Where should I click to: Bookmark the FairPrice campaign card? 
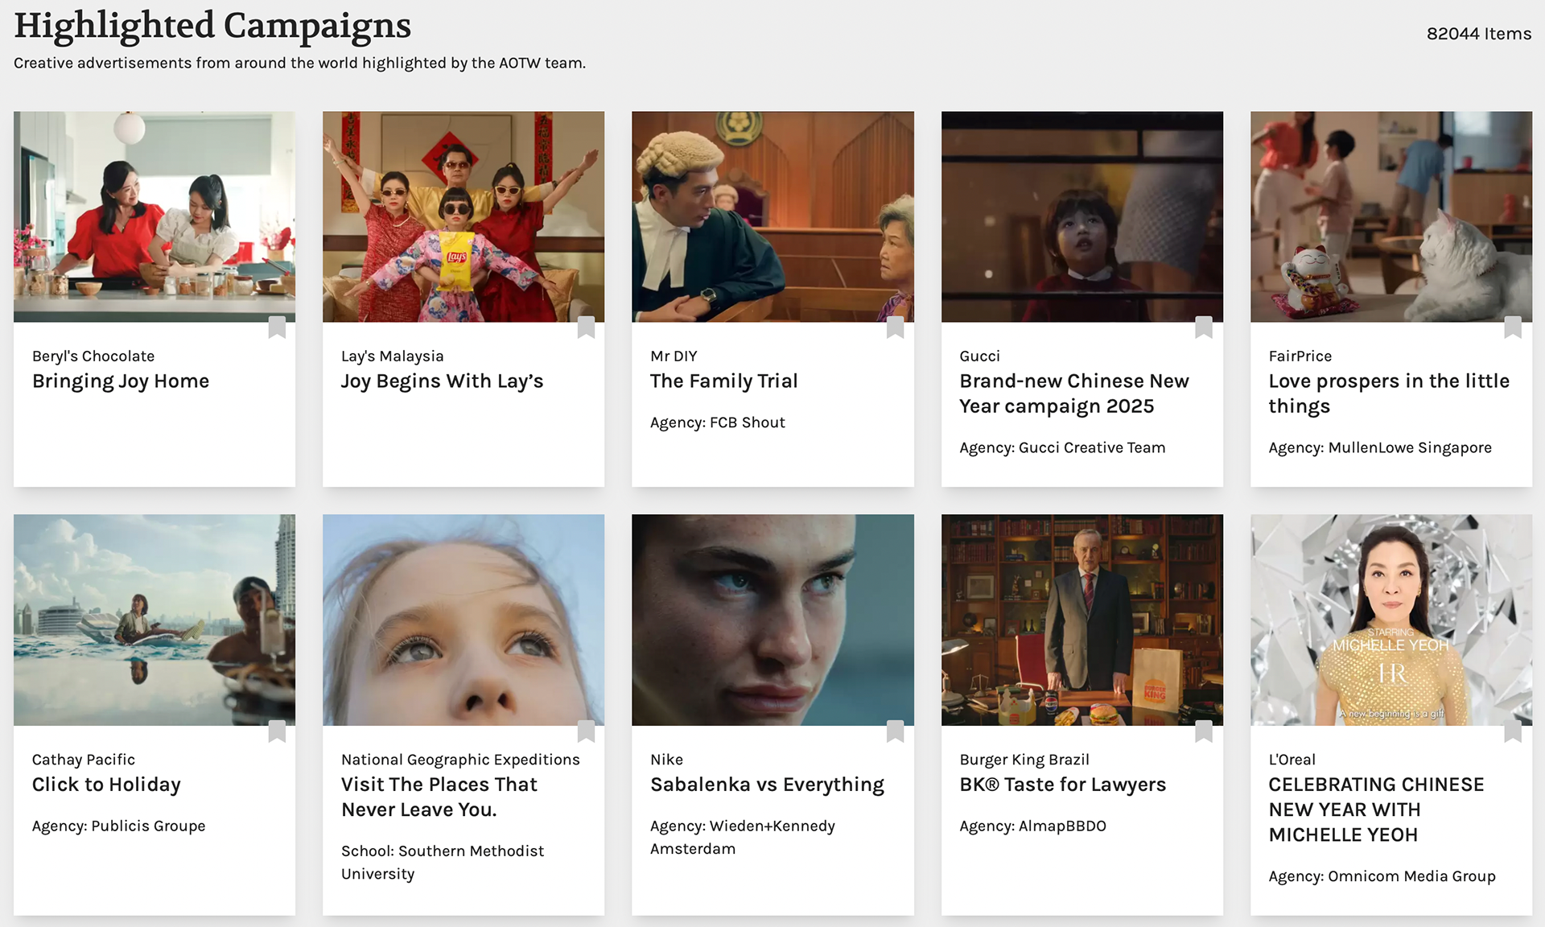[x=1513, y=328]
